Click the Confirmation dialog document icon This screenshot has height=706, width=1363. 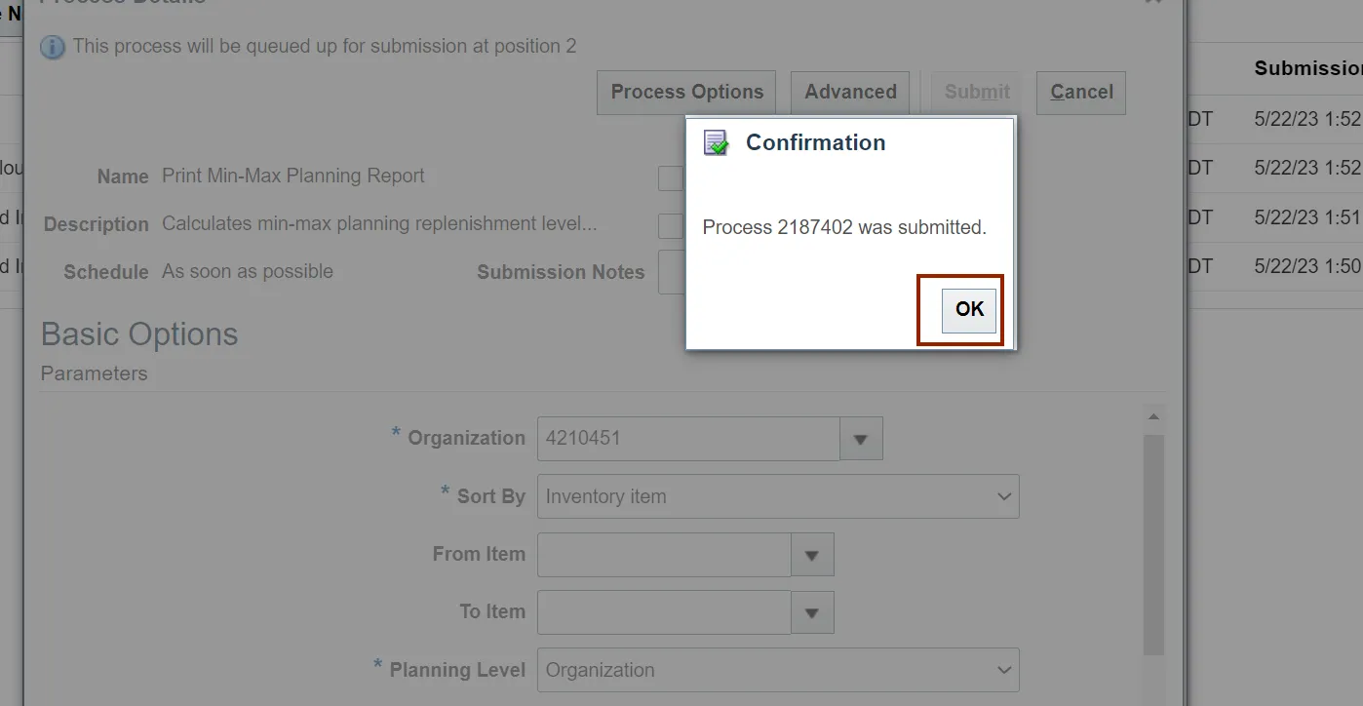pyautogui.click(x=717, y=143)
